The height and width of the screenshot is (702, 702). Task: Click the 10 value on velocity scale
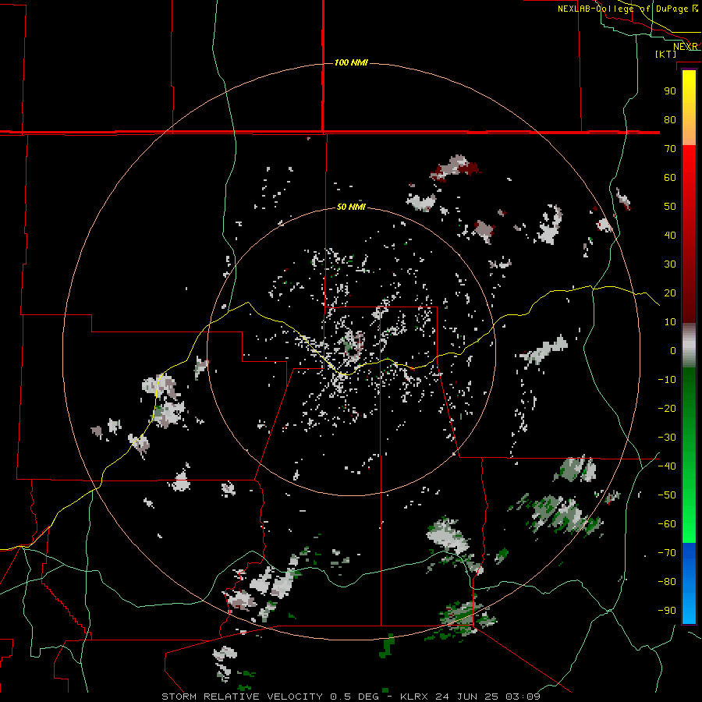tap(670, 322)
